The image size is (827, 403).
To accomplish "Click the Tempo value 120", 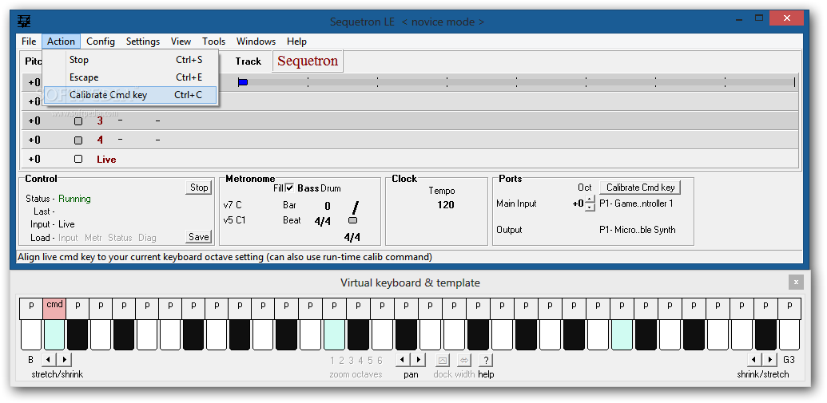I will [x=446, y=205].
